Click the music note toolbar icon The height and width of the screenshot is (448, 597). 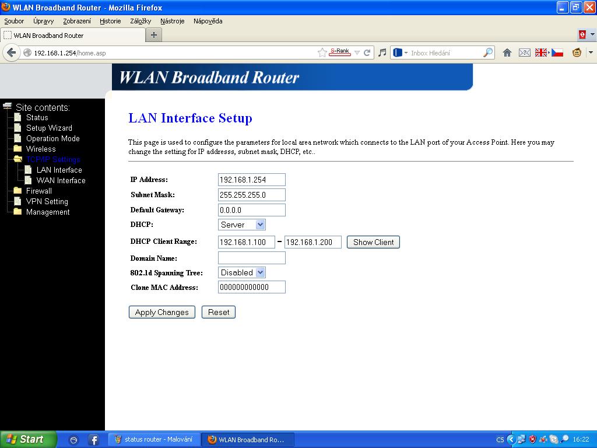[382, 52]
